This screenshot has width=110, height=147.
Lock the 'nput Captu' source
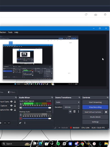(15, 101)
